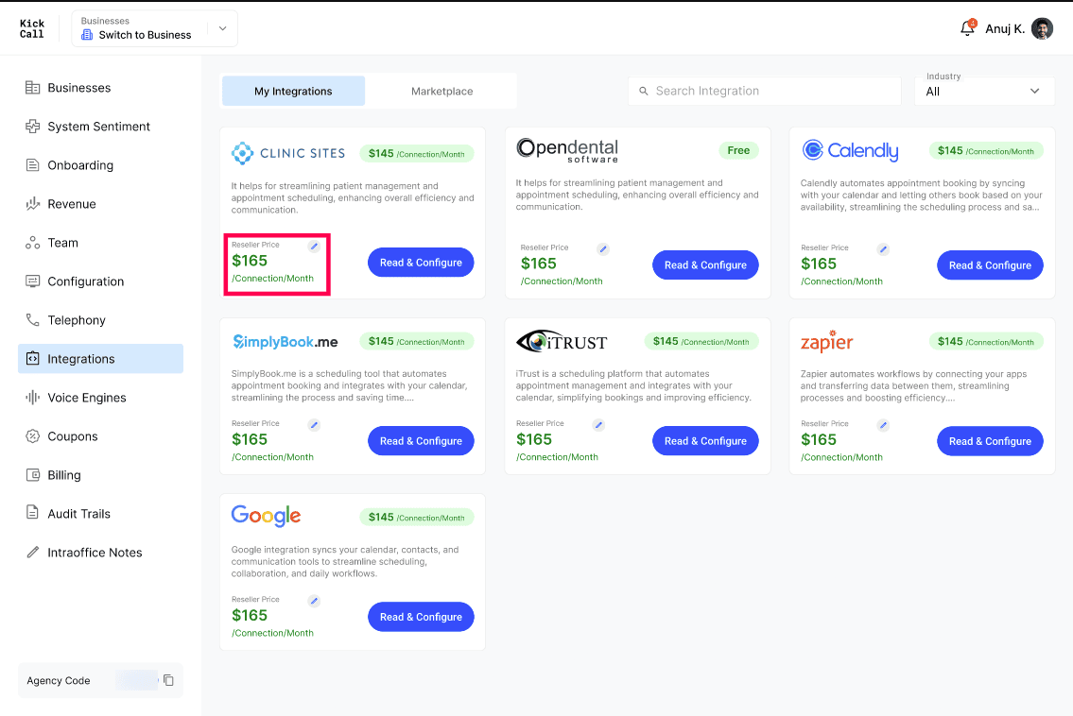Focus the Search Integration field
1073x716 pixels.
click(765, 91)
